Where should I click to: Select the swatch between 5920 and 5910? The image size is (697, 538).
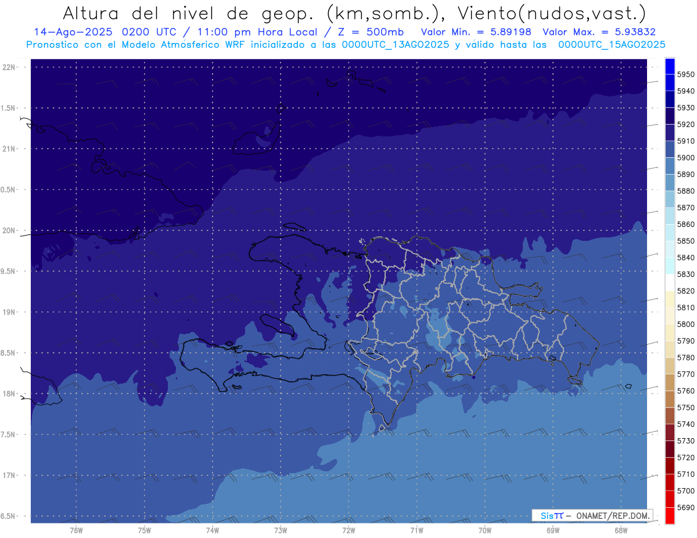pos(670,133)
